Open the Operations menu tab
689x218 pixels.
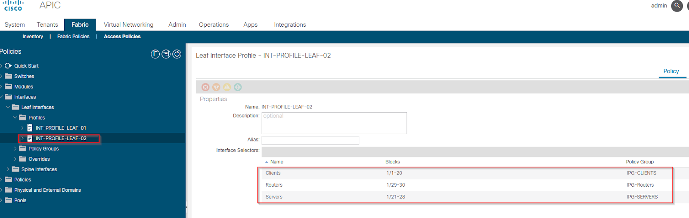[x=214, y=25]
